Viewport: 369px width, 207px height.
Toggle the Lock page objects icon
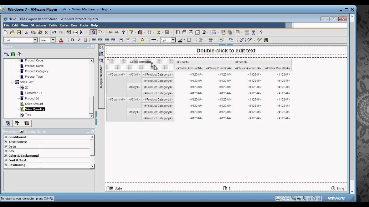tap(93, 32)
